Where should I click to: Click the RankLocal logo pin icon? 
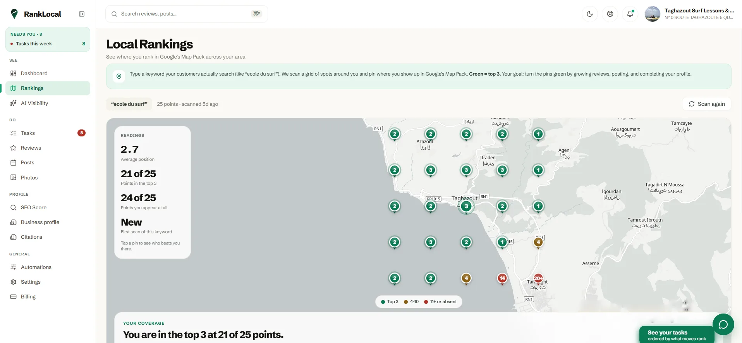click(14, 14)
